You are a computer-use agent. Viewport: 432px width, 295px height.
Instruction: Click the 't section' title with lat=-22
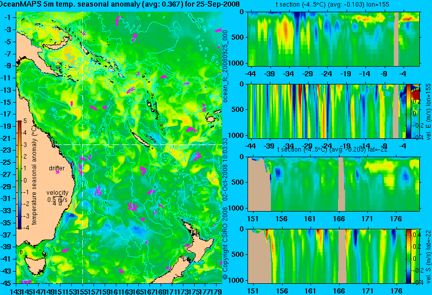(332, 150)
